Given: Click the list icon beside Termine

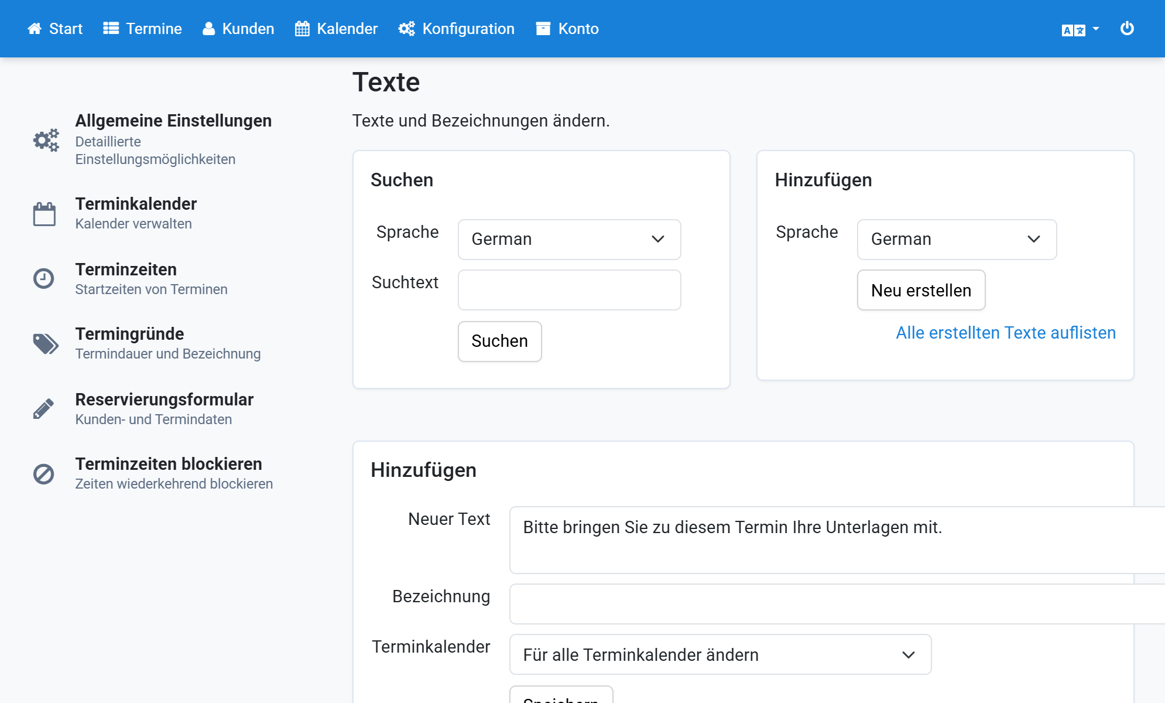Looking at the screenshot, I should (x=111, y=29).
